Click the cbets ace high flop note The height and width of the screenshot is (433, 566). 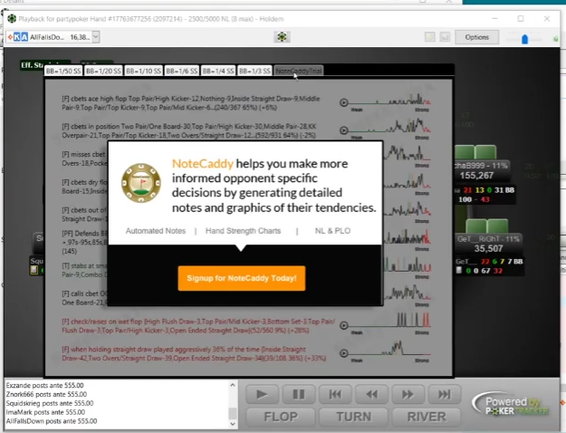(190, 103)
